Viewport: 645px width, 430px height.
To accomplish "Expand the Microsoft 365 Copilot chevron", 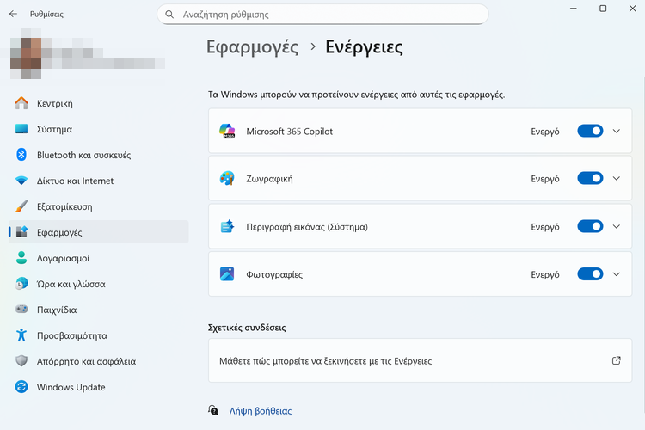I will [616, 132].
